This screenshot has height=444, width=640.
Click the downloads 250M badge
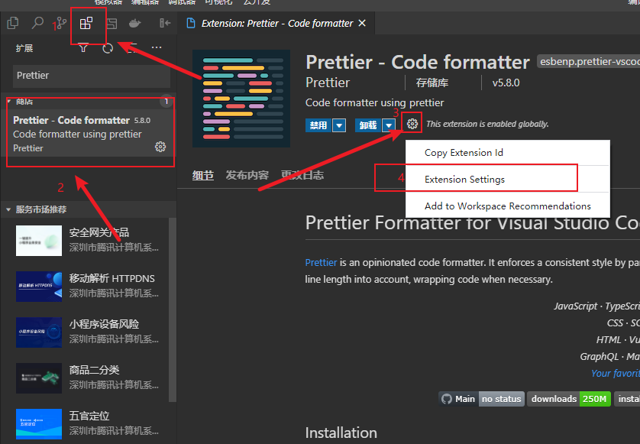coord(569,399)
